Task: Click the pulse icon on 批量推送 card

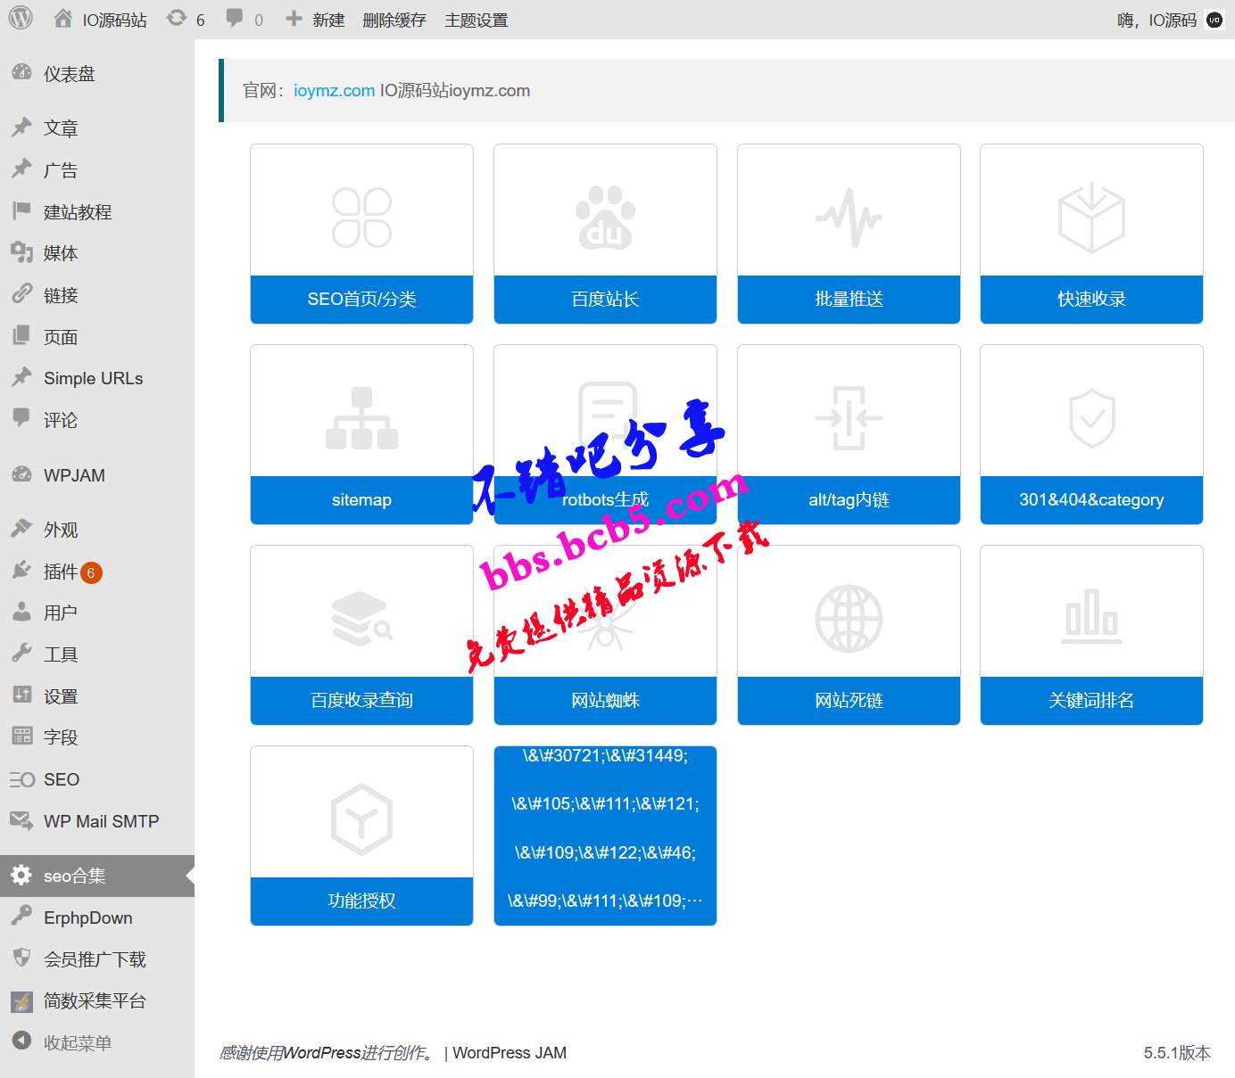Action: pos(849,218)
